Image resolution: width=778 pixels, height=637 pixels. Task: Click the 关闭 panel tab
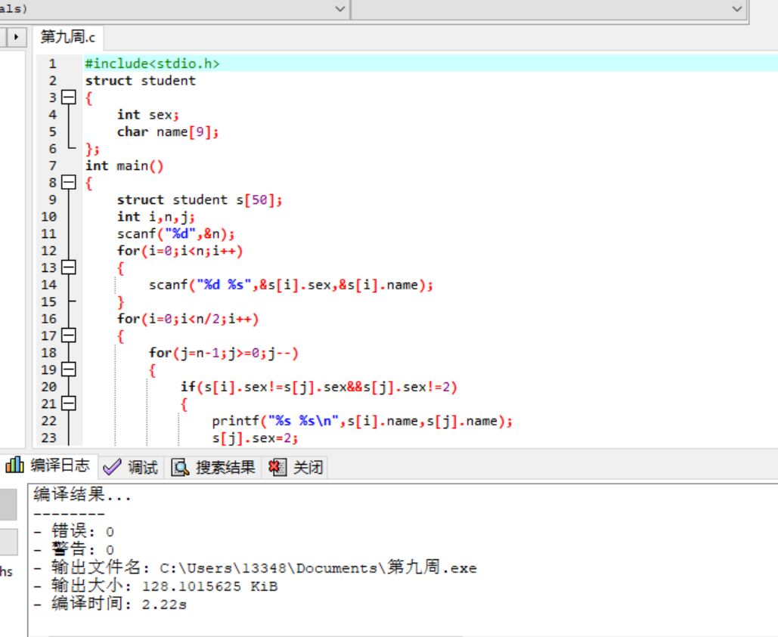295,467
